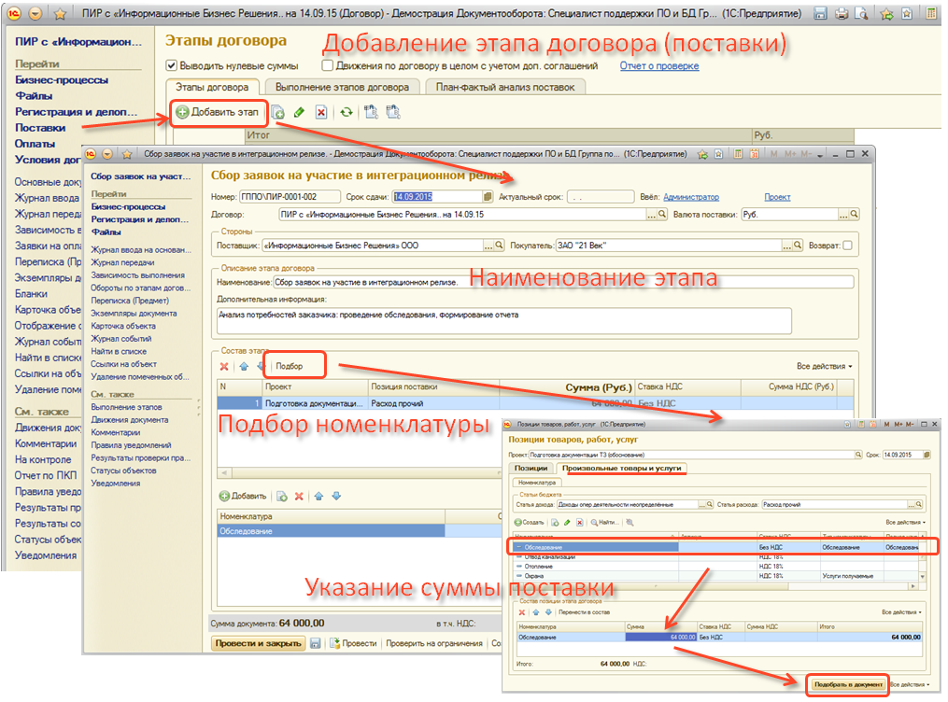The image size is (948, 702).
Task: Click the green refresh arrows icon on the Этапы договора toolbar
Action: [346, 112]
